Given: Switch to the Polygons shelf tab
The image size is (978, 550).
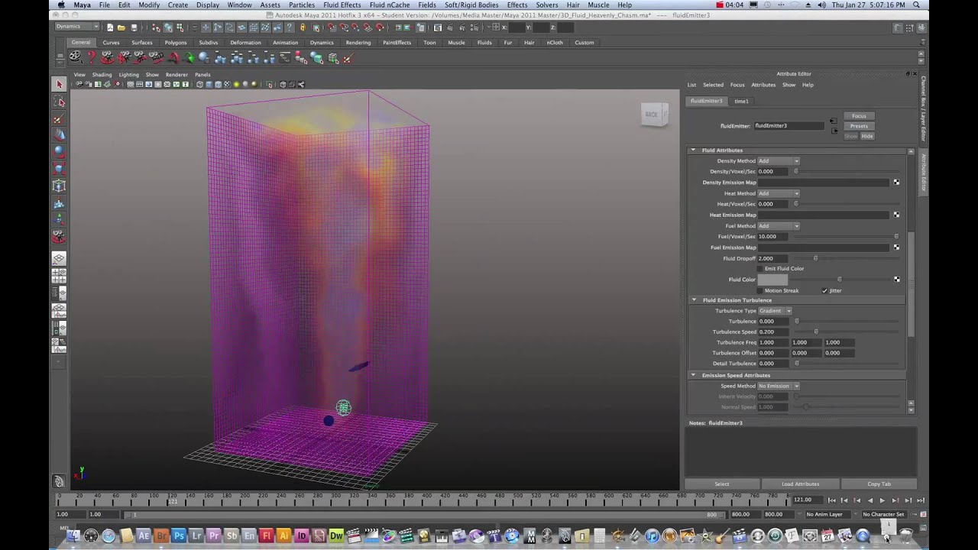Looking at the screenshot, I should tap(176, 43).
